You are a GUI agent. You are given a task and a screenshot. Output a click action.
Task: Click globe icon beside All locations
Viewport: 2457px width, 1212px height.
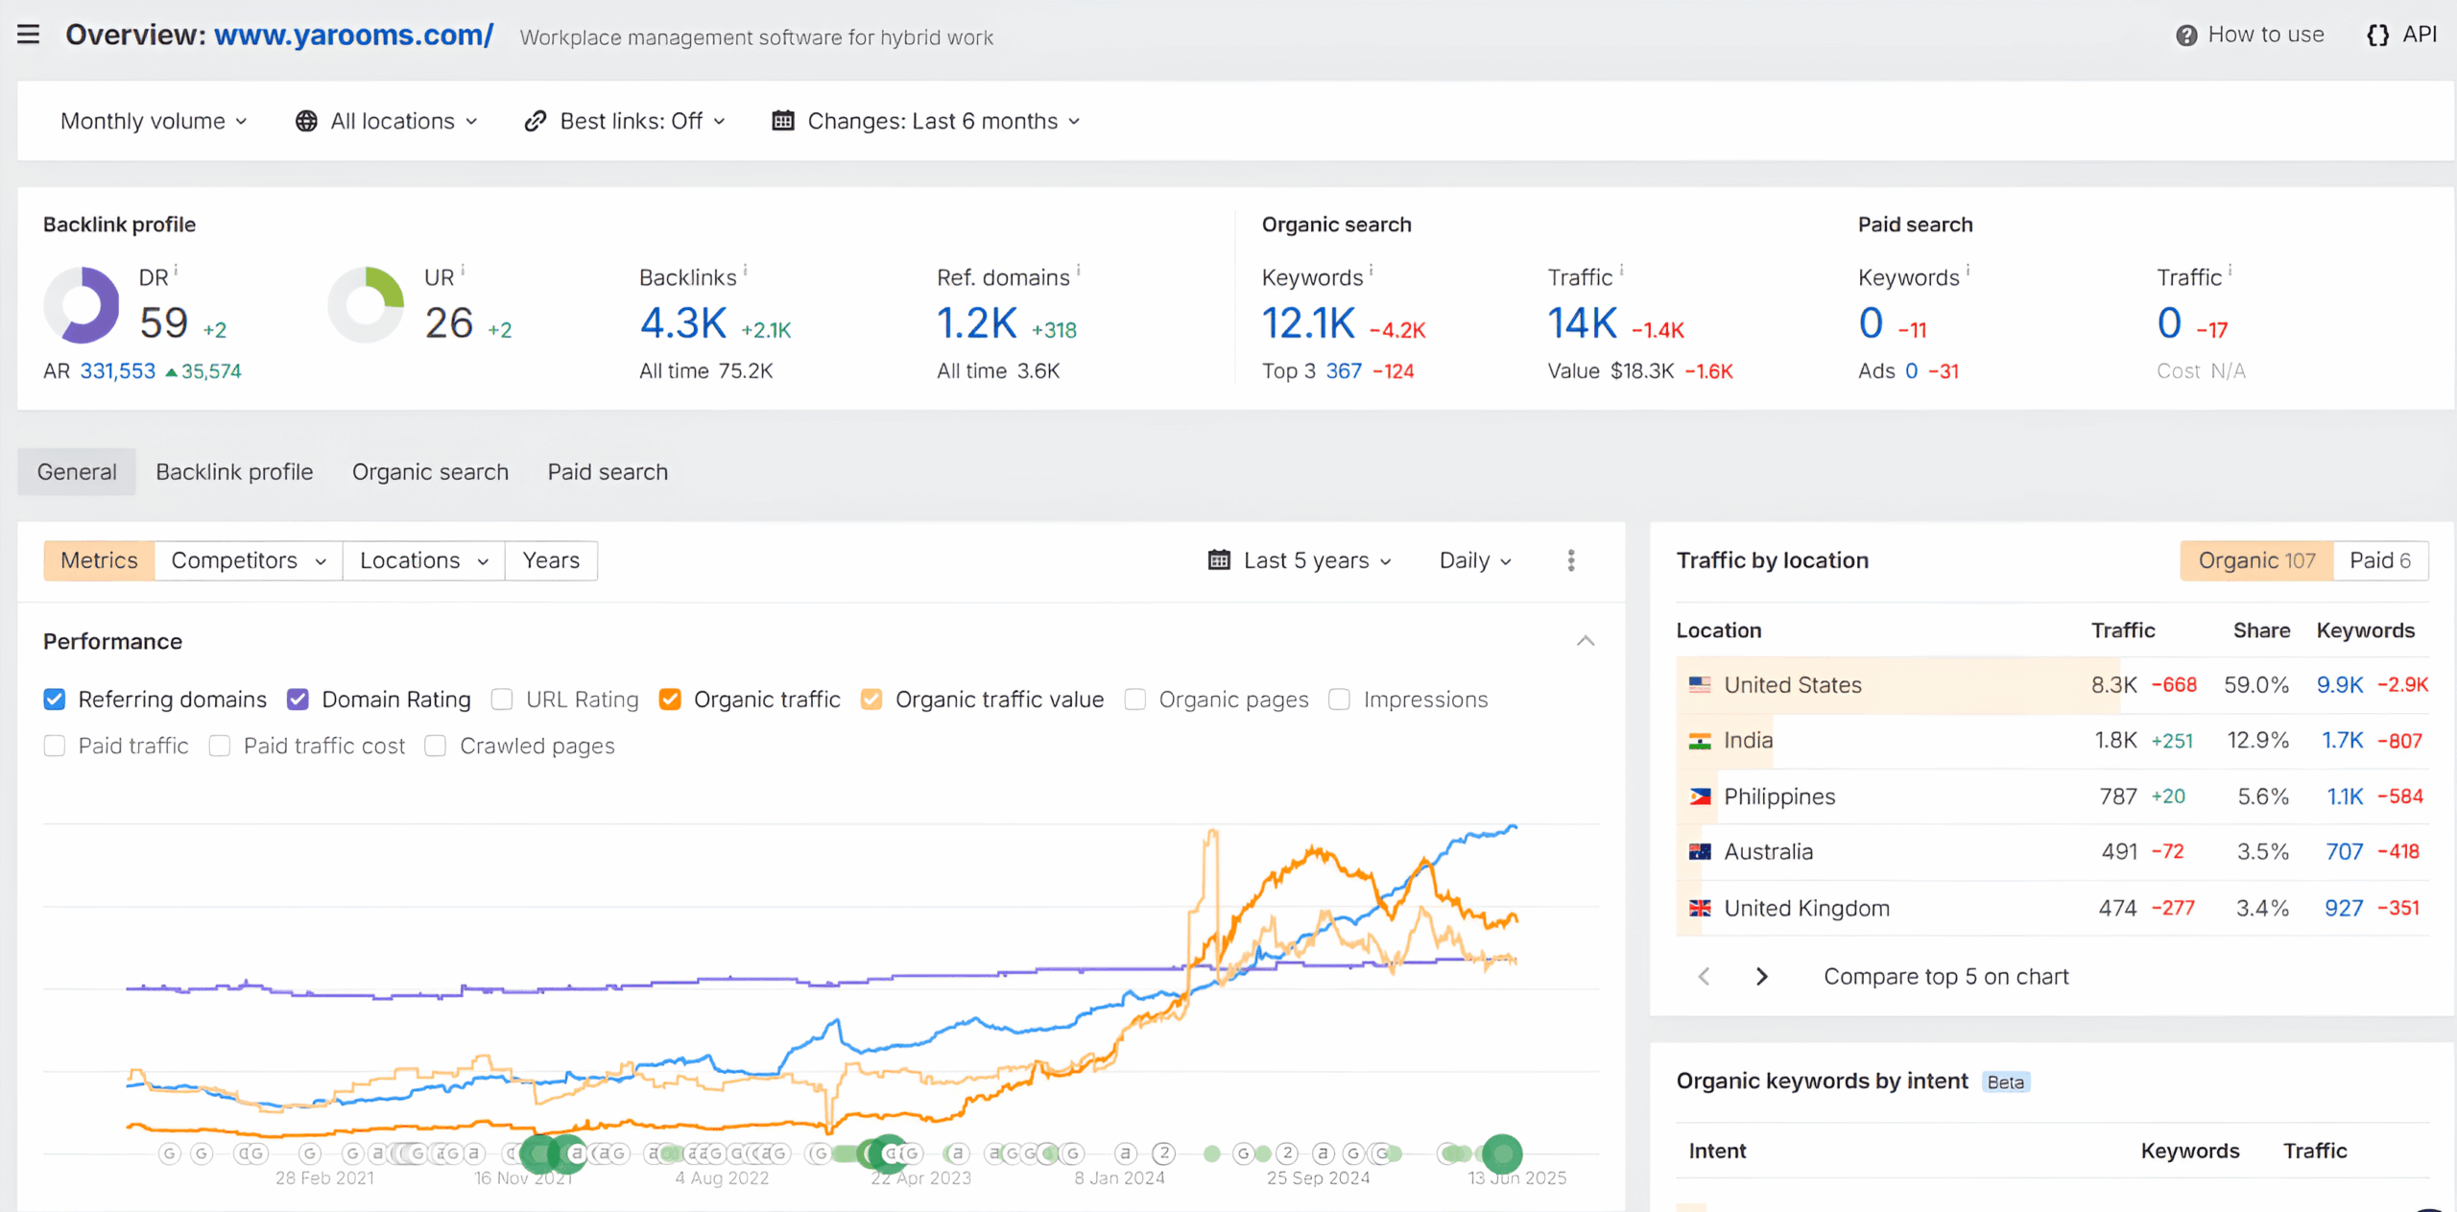click(x=306, y=121)
